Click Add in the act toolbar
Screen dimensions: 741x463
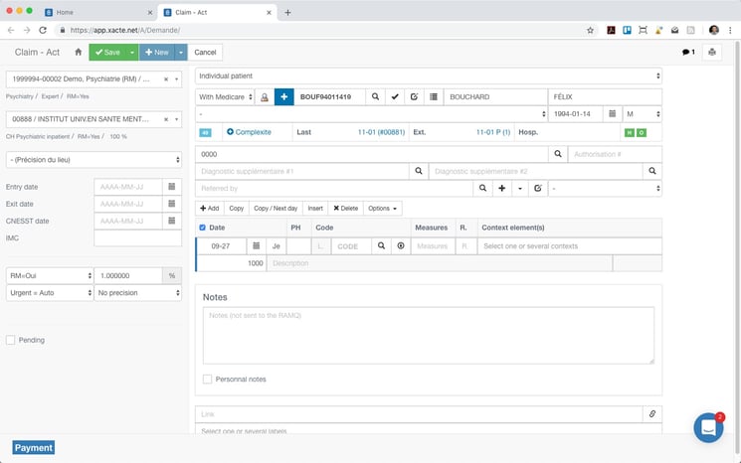point(209,208)
